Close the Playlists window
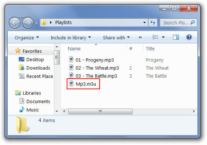 [189, 8]
